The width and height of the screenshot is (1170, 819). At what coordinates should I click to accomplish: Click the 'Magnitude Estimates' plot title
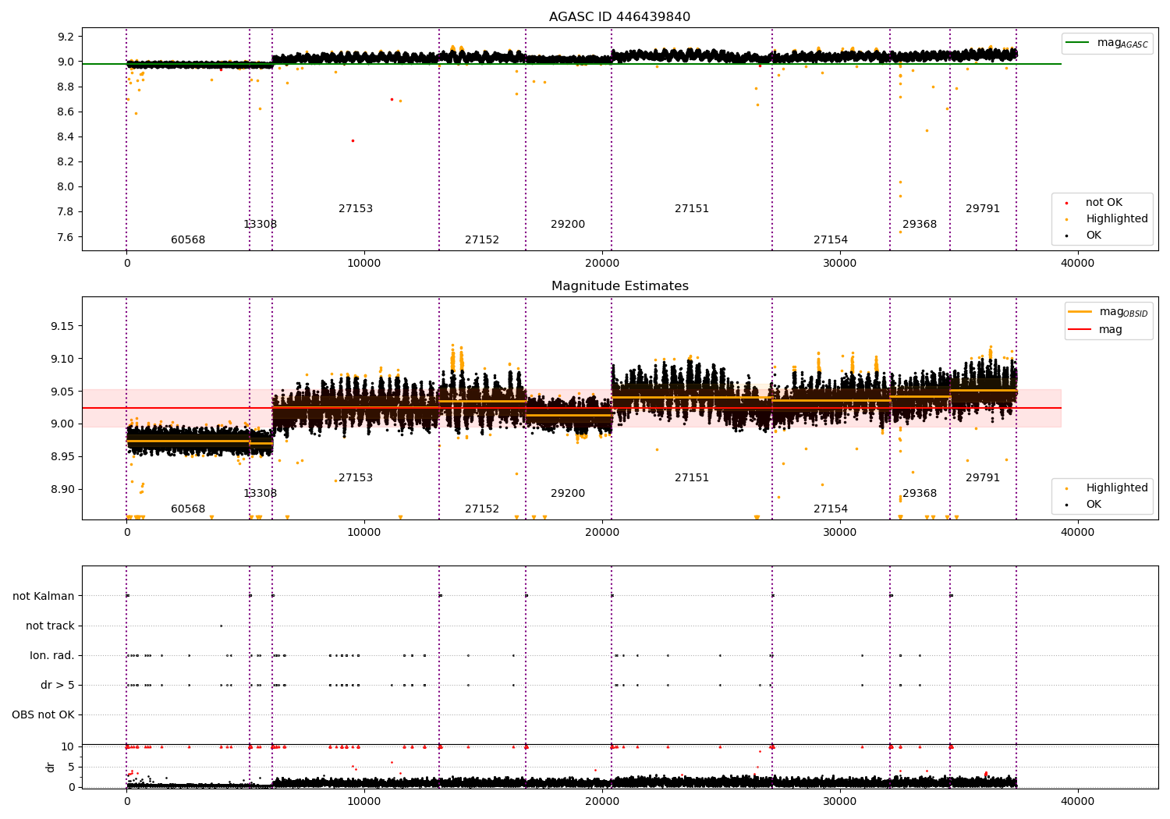tap(620, 286)
